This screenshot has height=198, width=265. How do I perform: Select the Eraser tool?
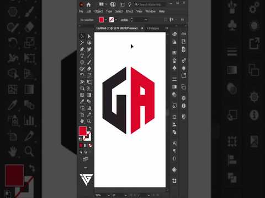(89, 69)
